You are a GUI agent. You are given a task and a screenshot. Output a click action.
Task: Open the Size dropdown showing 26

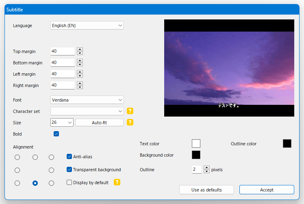point(62,123)
